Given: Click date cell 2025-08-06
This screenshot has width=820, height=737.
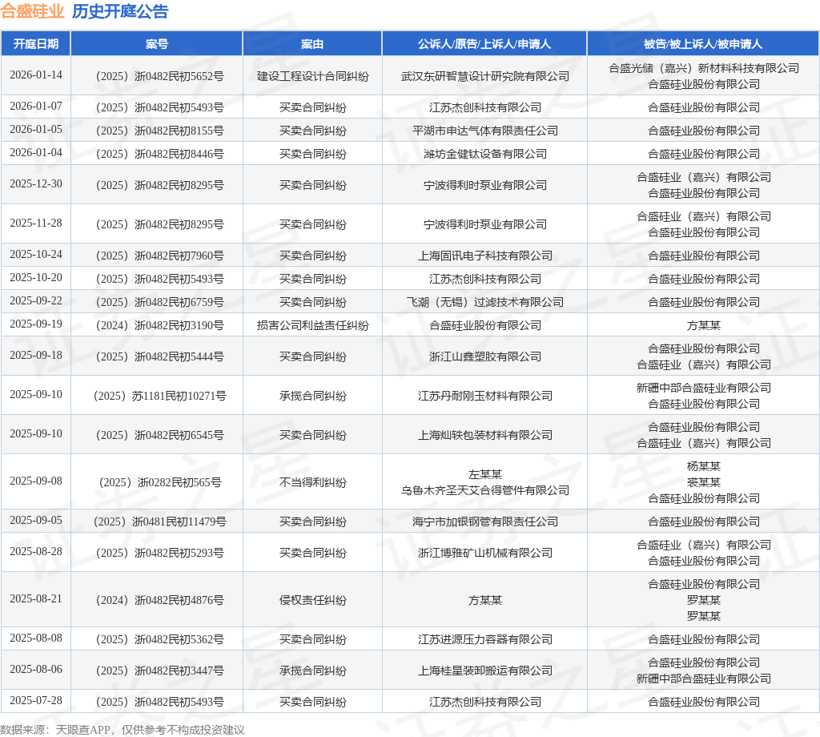Looking at the screenshot, I should click(x=35, y=669).
